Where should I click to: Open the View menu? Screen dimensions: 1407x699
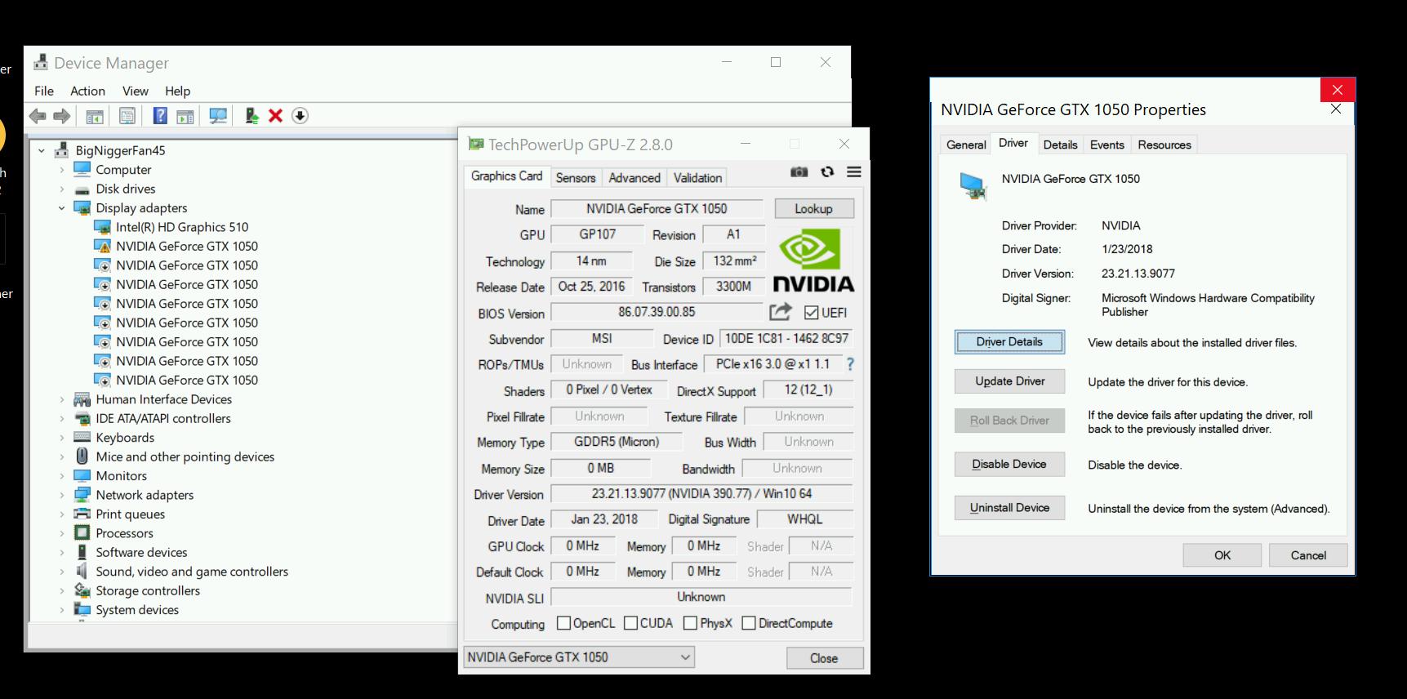click(135, 91)
